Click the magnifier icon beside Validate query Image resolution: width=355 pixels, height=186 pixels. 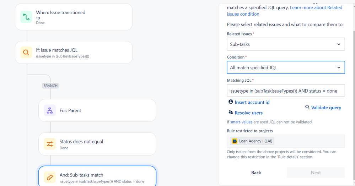pos(307,107)
